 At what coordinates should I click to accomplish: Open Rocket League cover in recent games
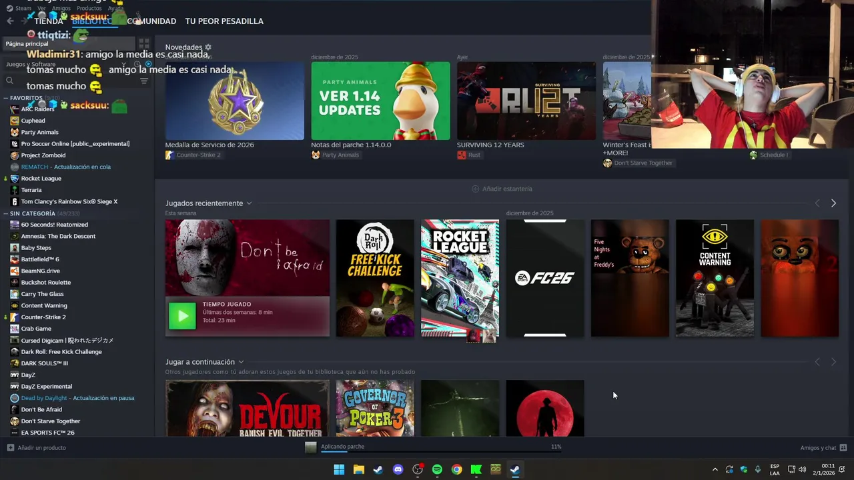click(x=460, y=278)
